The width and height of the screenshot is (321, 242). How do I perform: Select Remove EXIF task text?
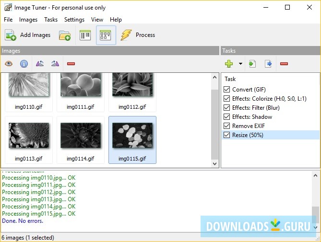pos(249,126)
